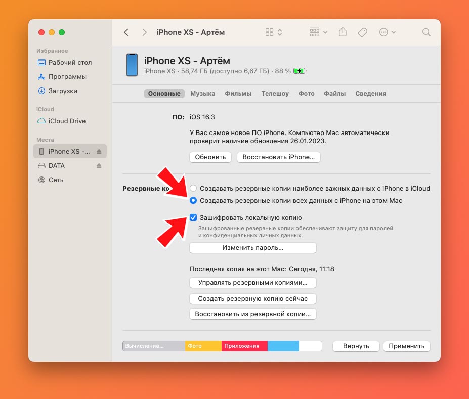Click the Места sidebar header
Viewport: 469px width, 399px height.
(x=45, y=140)
